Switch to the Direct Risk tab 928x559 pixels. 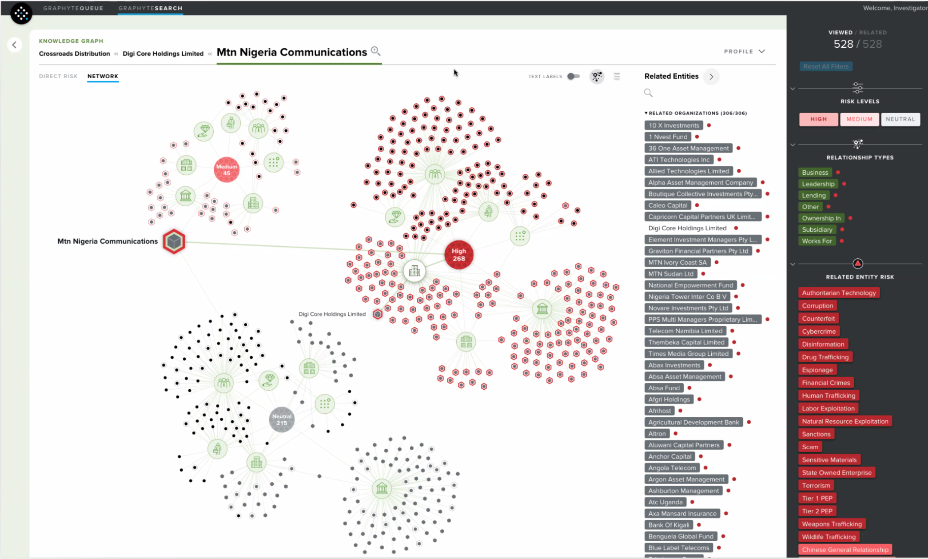coord(58,76)
